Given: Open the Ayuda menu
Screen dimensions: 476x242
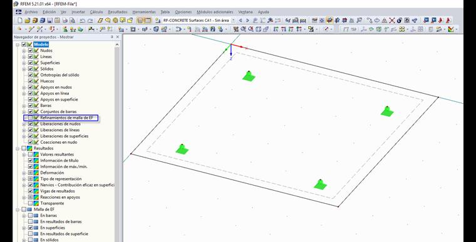Looking at the screenshot, I should 263,12.
